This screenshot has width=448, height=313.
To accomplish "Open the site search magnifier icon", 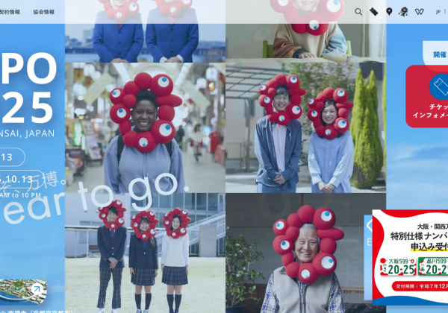I will [358, 12].
